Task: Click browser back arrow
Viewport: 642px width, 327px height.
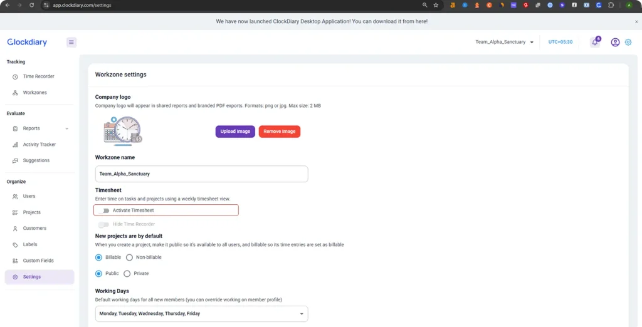Action: [8, 5]
